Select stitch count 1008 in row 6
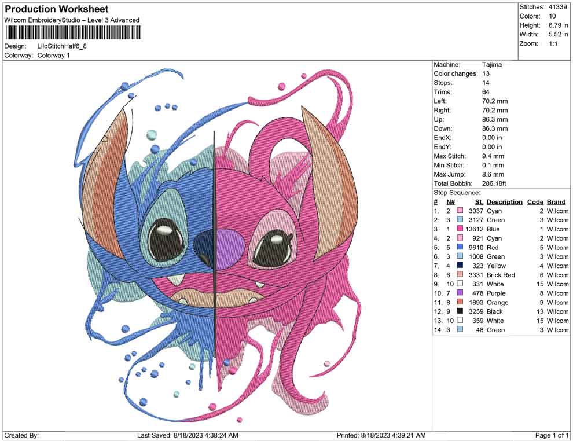Viewport: 573px width, 441px height. click(x=476, y=257)
